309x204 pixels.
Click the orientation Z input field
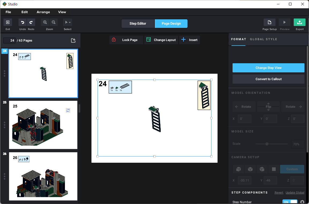297,119
